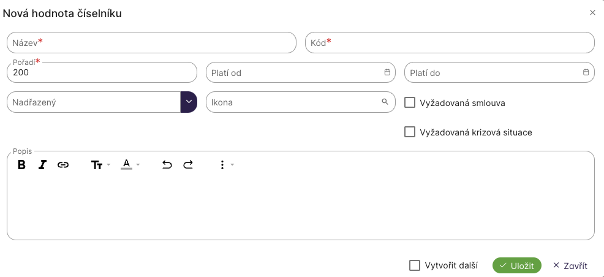604x277 pixels.
Task: Click the Zavřít button
Action: click(570, 265)
